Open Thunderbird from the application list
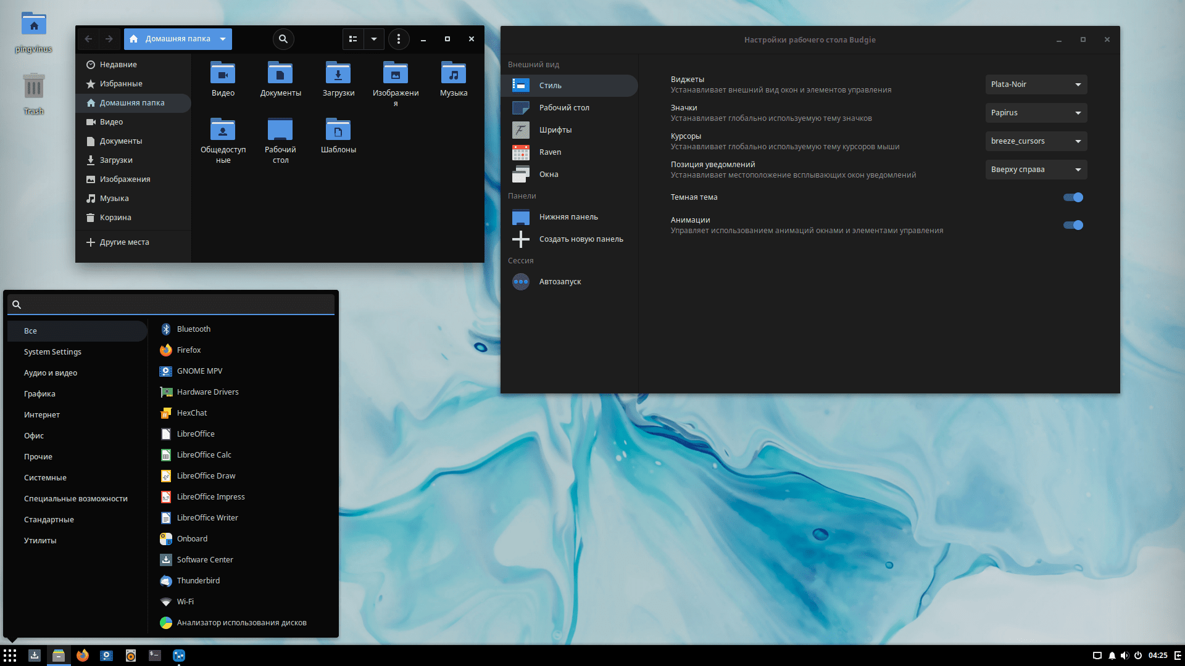 [x=198, y=580]
